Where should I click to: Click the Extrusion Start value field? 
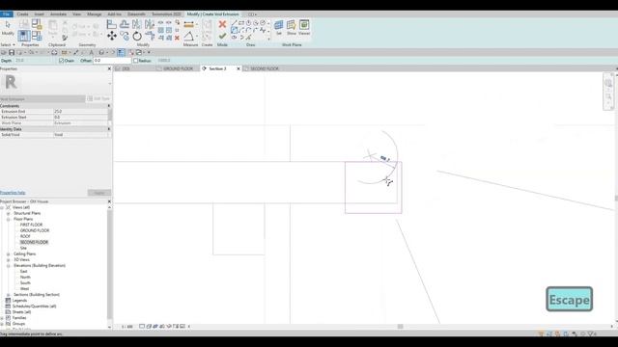point(80,118)
